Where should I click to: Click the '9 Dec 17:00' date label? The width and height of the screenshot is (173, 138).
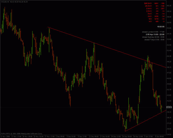(82, 137)
